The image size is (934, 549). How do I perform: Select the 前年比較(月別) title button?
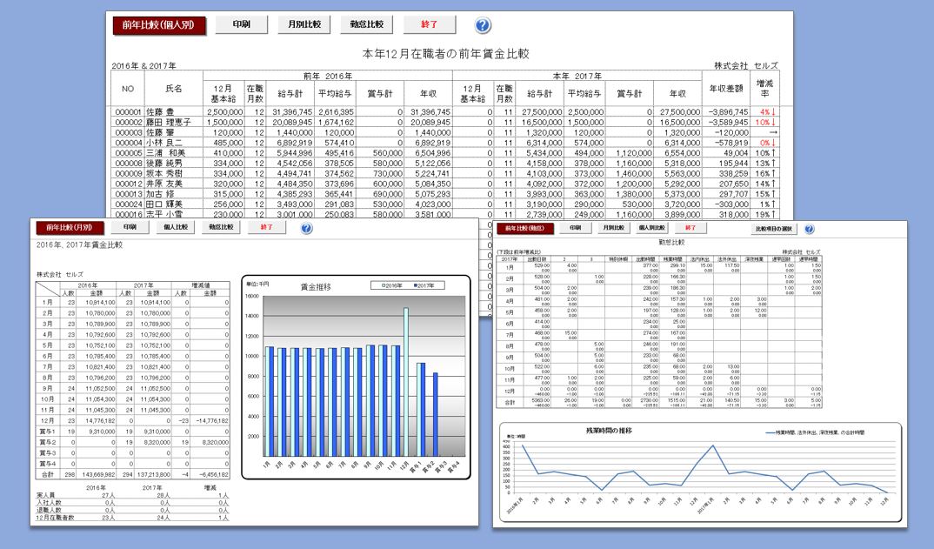click(x=70, y=228)
